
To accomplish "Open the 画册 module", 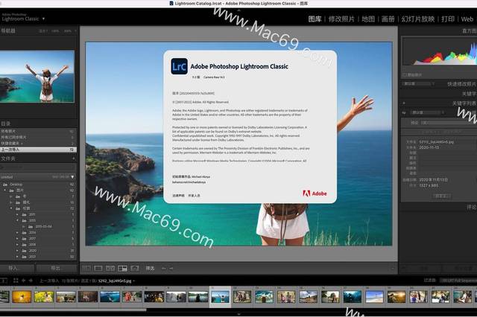I will (388, 19).
